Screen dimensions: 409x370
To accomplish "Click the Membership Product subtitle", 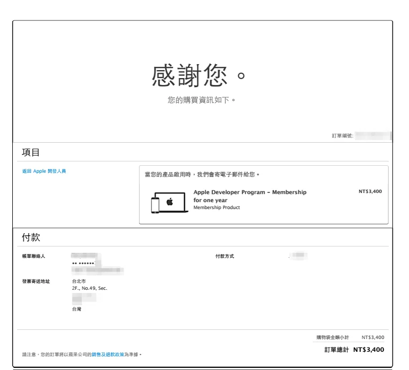I will [x=217, y=207].
